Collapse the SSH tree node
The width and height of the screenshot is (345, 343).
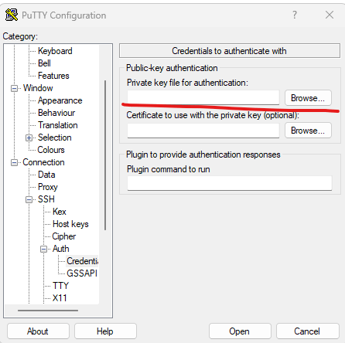29,199
